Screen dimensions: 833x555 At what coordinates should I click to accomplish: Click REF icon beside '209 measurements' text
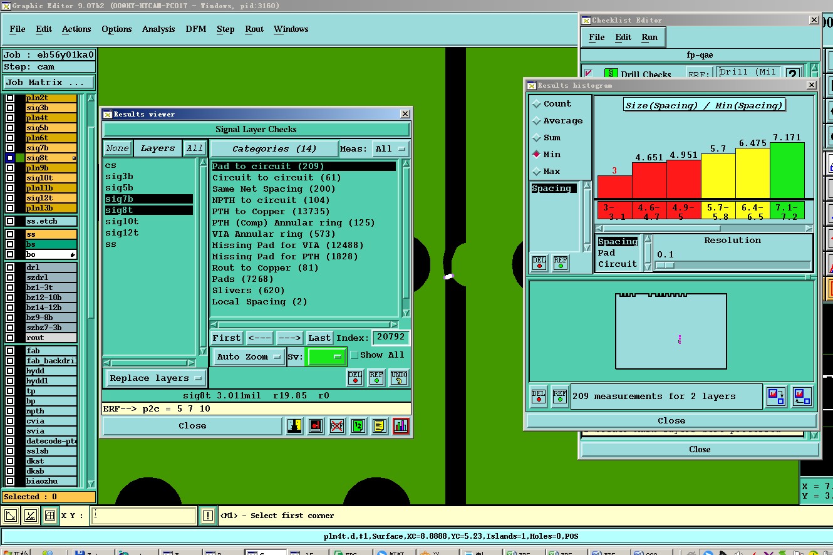click(x=560, y=397)
